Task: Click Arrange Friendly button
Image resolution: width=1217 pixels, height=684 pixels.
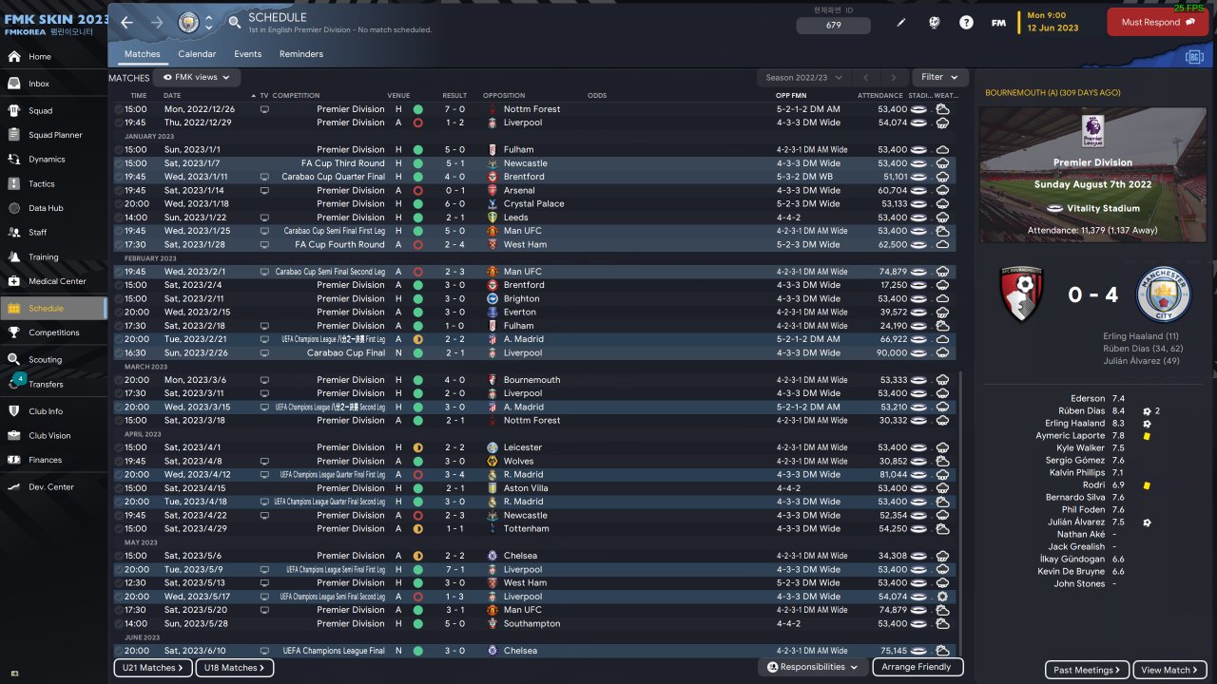Action: [x=917, y=667]
